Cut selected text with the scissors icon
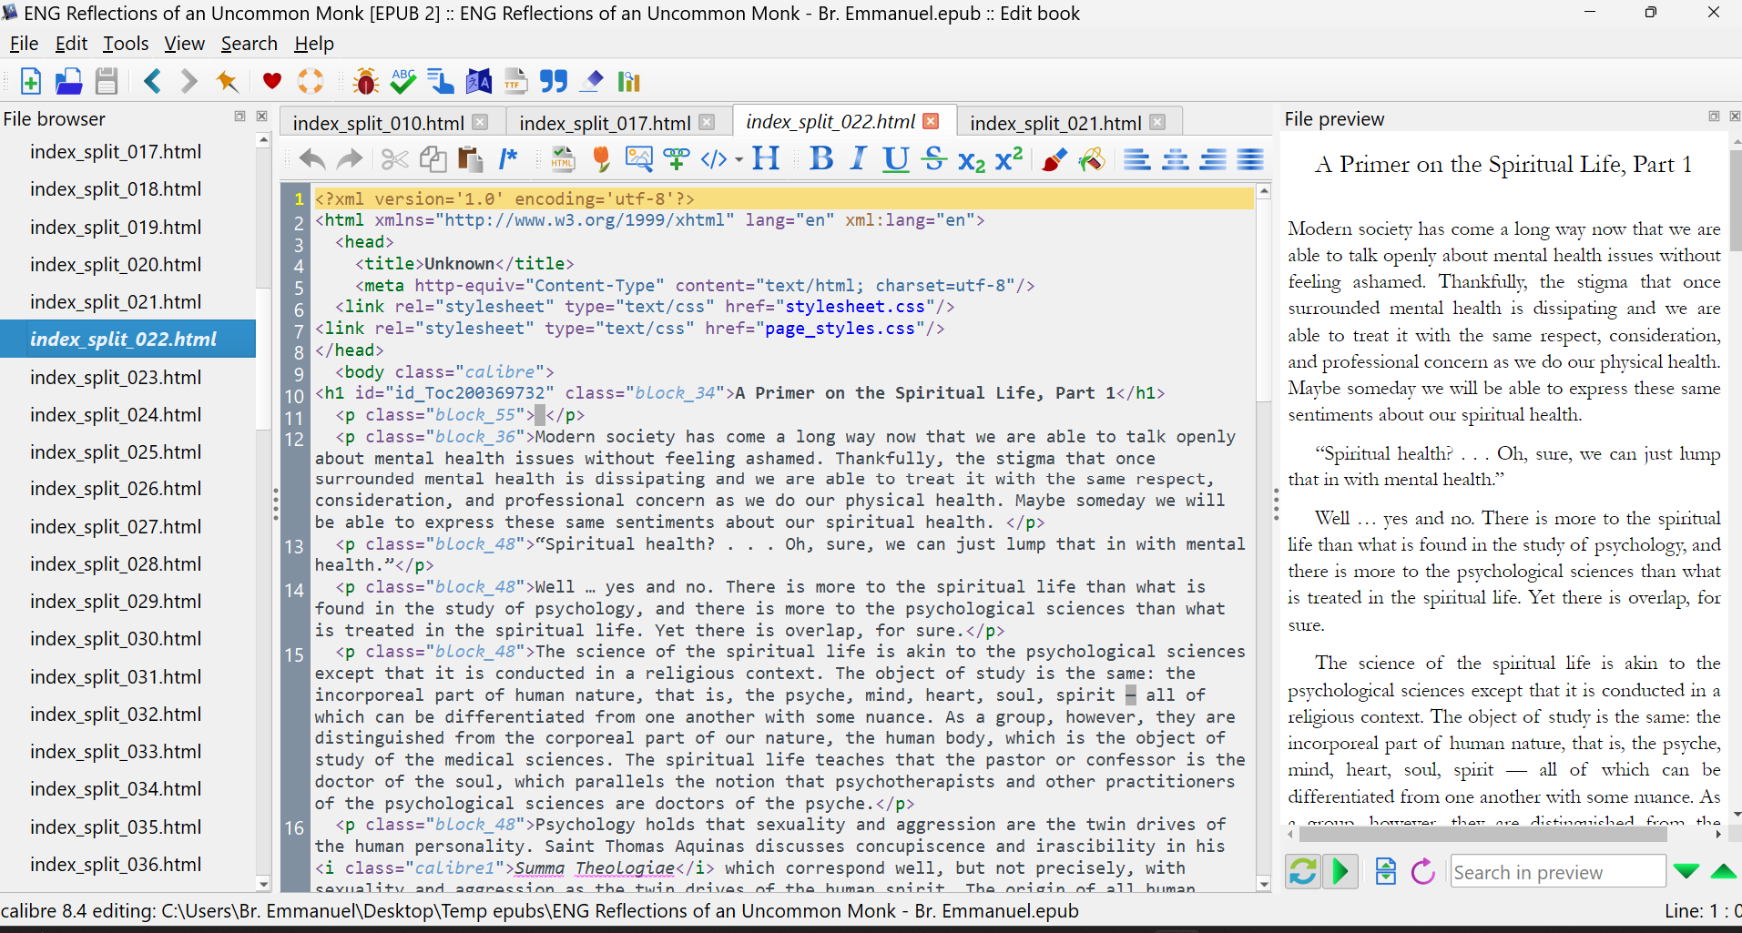This screenshot has width=1742, height=933. click(394, 160)
